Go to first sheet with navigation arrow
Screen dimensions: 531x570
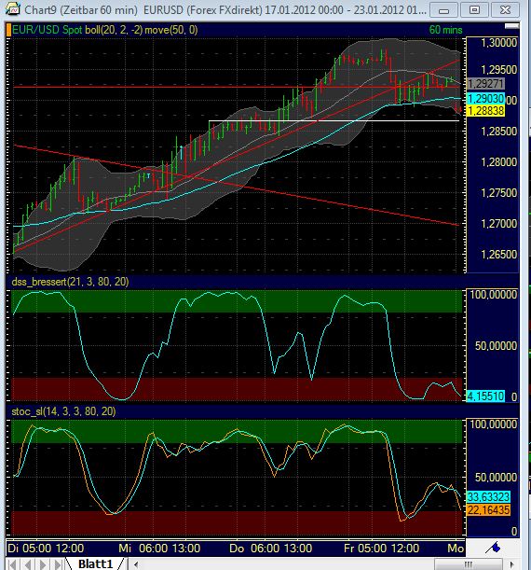11,564
